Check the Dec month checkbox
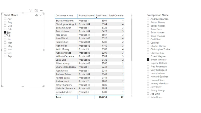Screen dimensions: 201x113 coord(5,26)
